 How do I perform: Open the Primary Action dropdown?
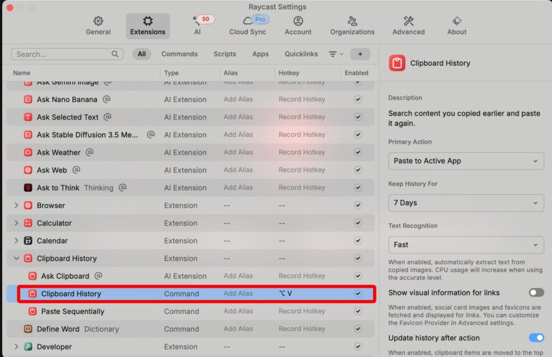pos(466,161)
